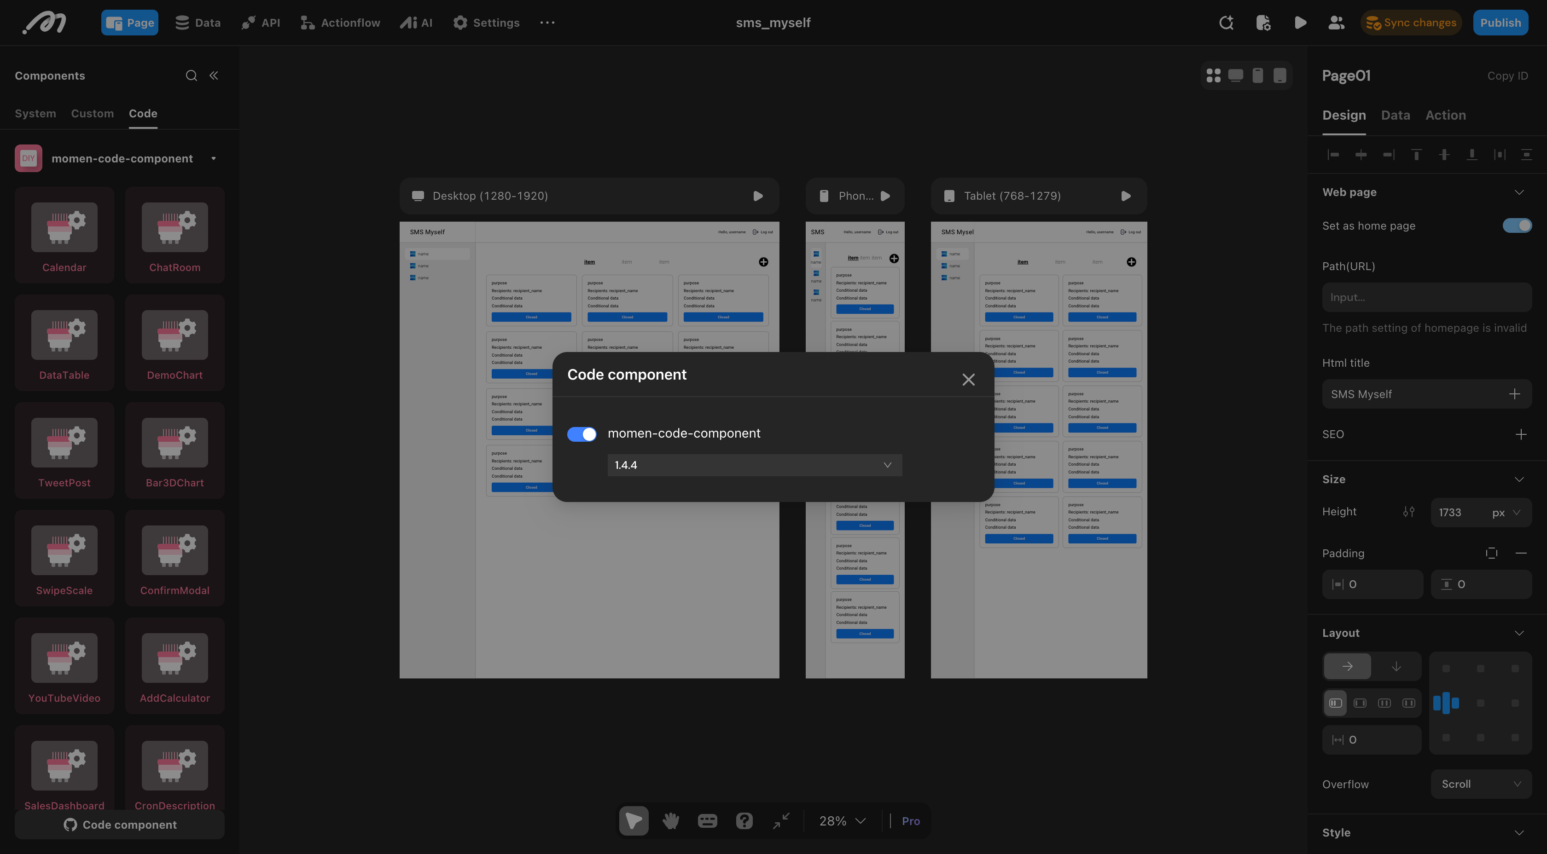
Task: Click the distribute horizontally icon
Action: (1499, 155)
